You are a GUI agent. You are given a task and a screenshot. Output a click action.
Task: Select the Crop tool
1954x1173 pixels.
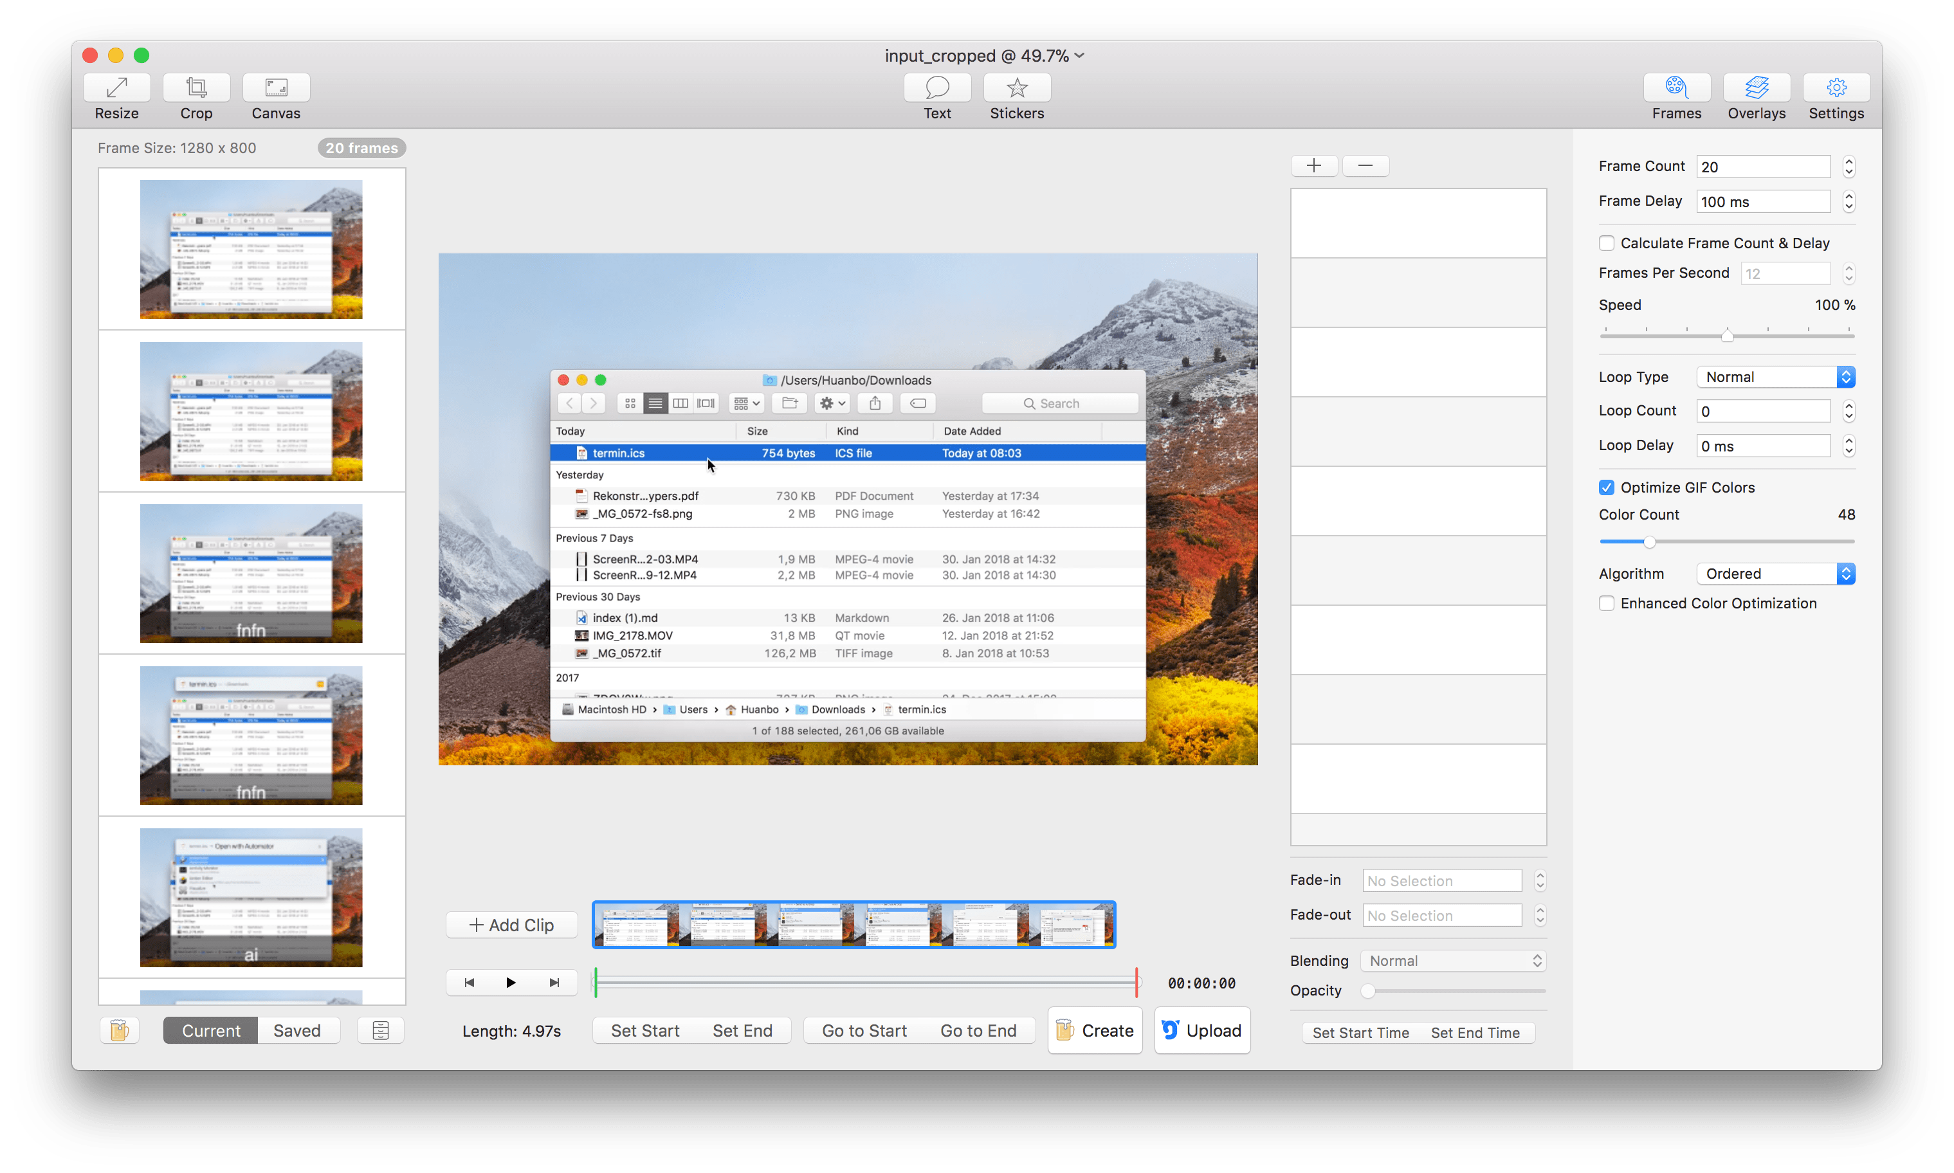point(196,89)
